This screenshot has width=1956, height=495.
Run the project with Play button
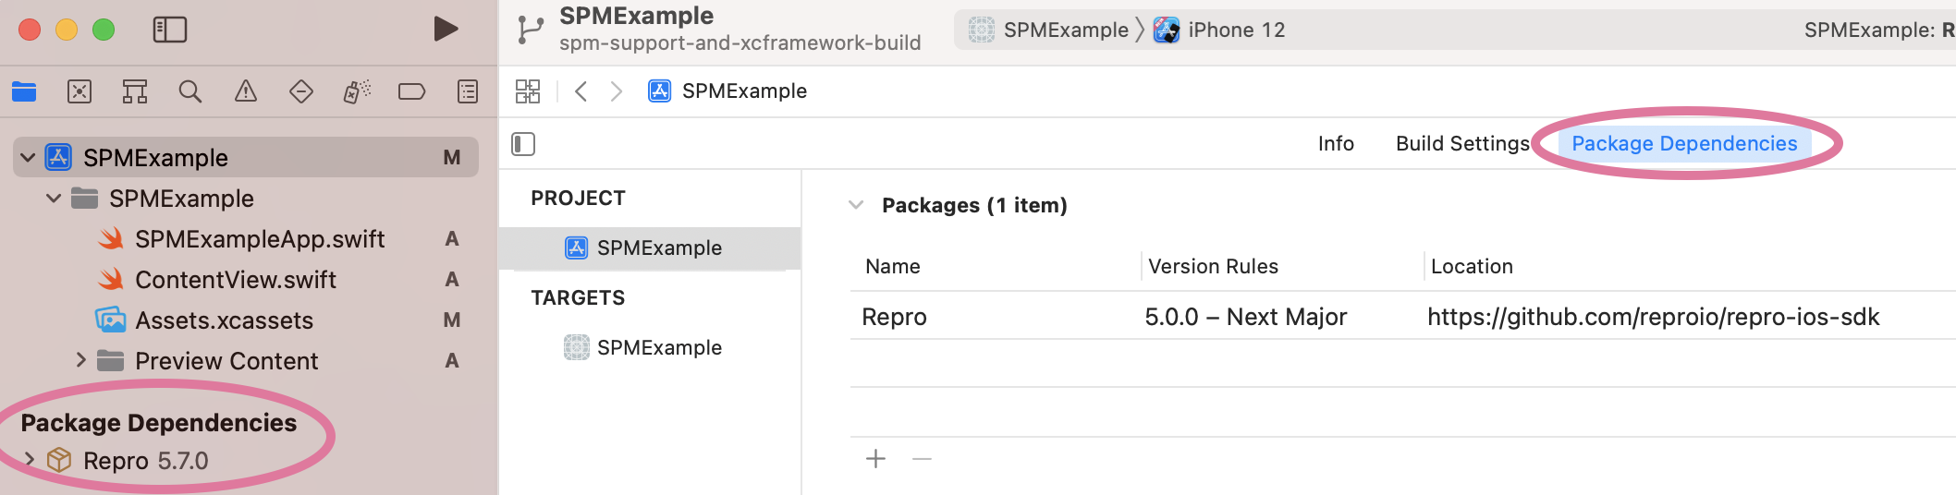coord(446,30)
